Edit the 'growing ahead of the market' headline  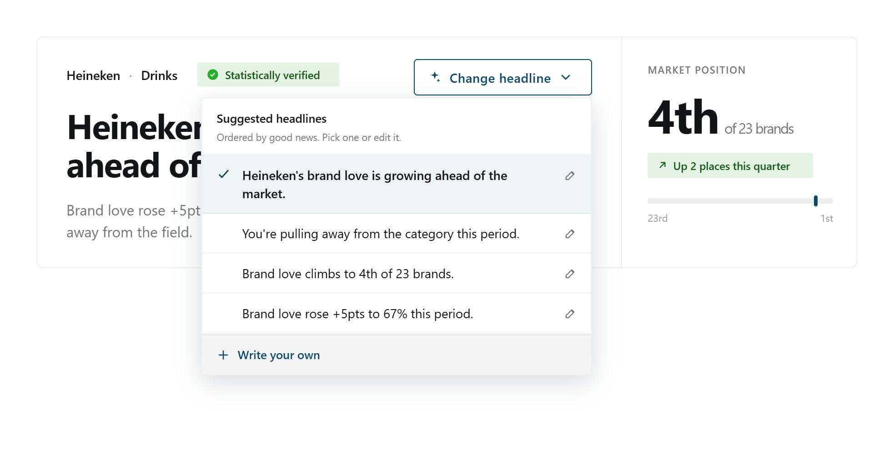[570, 175]
